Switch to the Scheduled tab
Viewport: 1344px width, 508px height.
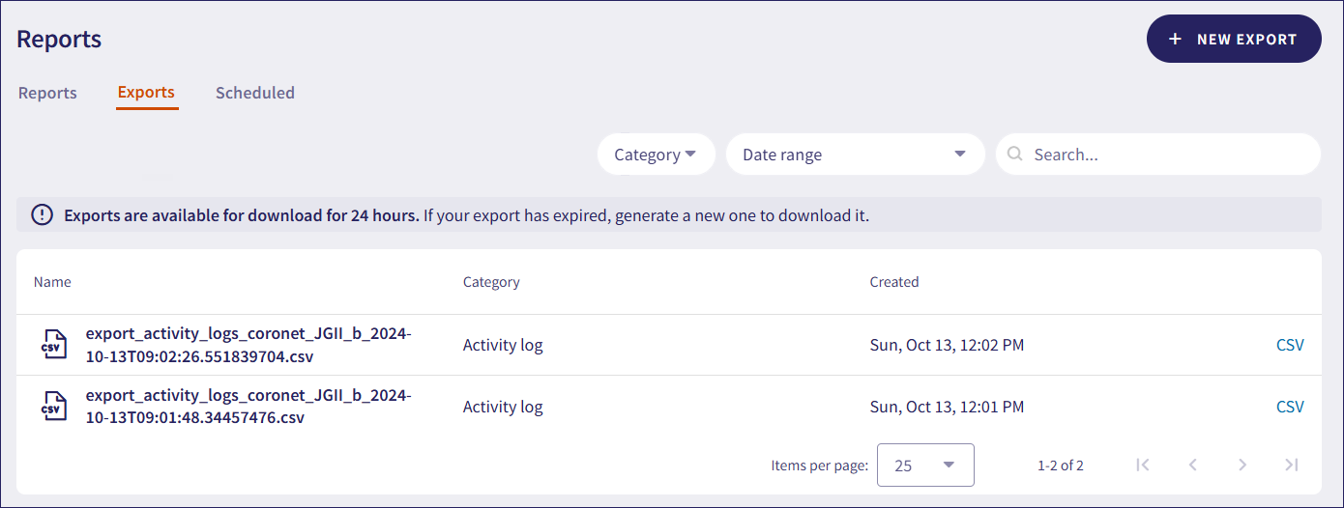tap(255, 93)
